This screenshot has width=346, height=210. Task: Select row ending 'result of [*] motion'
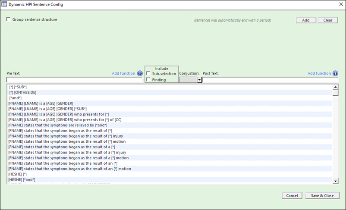coord(170,141)
